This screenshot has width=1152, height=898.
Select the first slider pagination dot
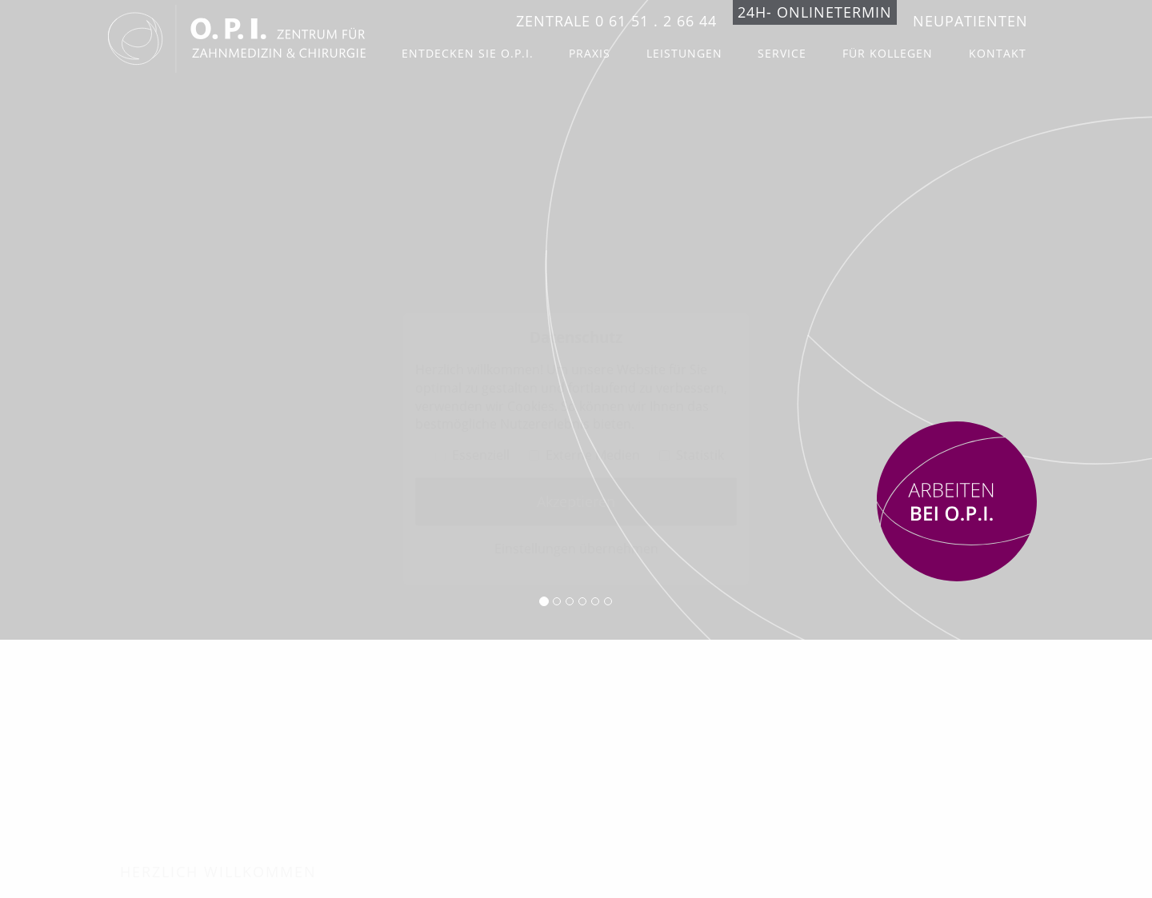coord(544,601)
